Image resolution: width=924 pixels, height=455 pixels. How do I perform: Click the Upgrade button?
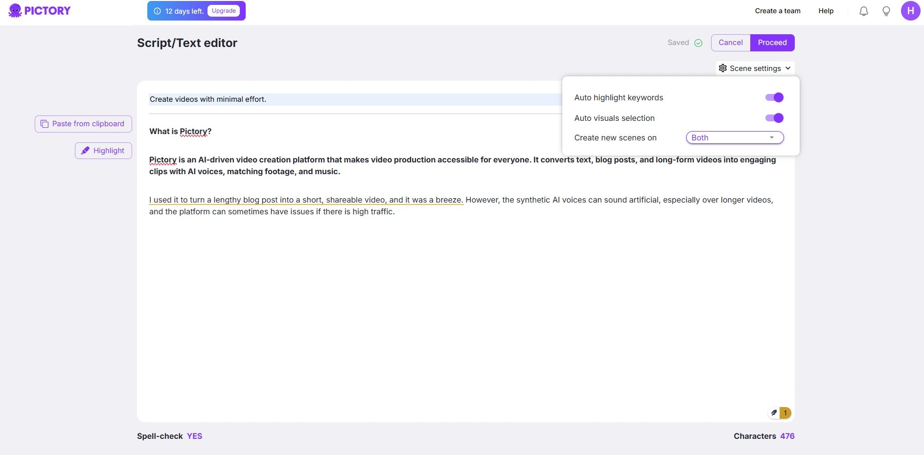pyautogui.click(x=224, y=11)
